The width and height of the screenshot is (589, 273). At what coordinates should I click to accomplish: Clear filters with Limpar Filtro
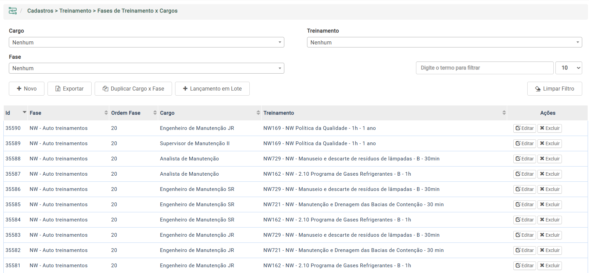[554, 89]
